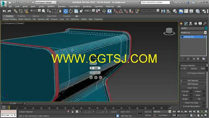Open the Material Editor
The image size is (209, 118).
[x=198, y=11]
